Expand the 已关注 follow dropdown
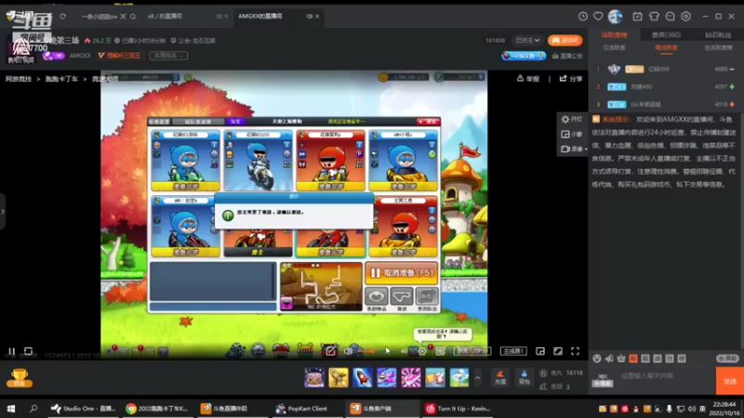The height and width of the screenshot is (418, 744). click(x=527, y=41)
